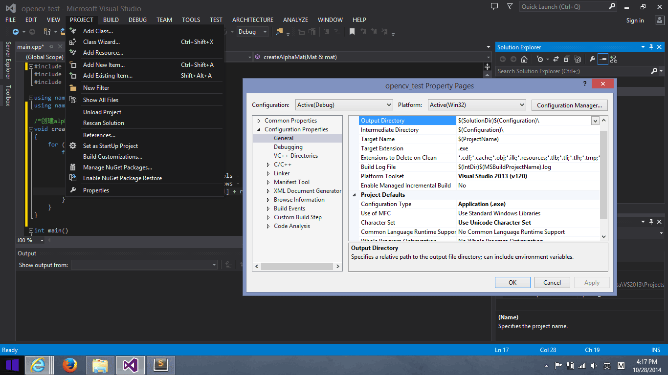Open the Show output from dropdown

[x=145, y=265]
